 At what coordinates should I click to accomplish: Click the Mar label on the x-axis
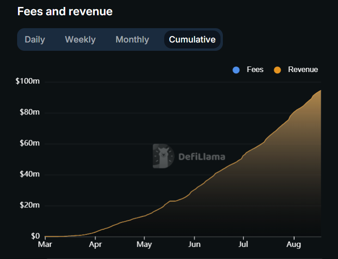pos(45,244)
